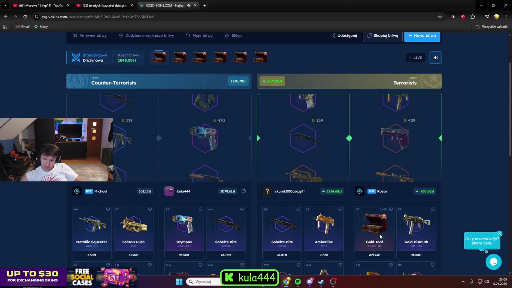Open the Olympus Zeus x27 item card
512x288 pixels.
(184, 232)
